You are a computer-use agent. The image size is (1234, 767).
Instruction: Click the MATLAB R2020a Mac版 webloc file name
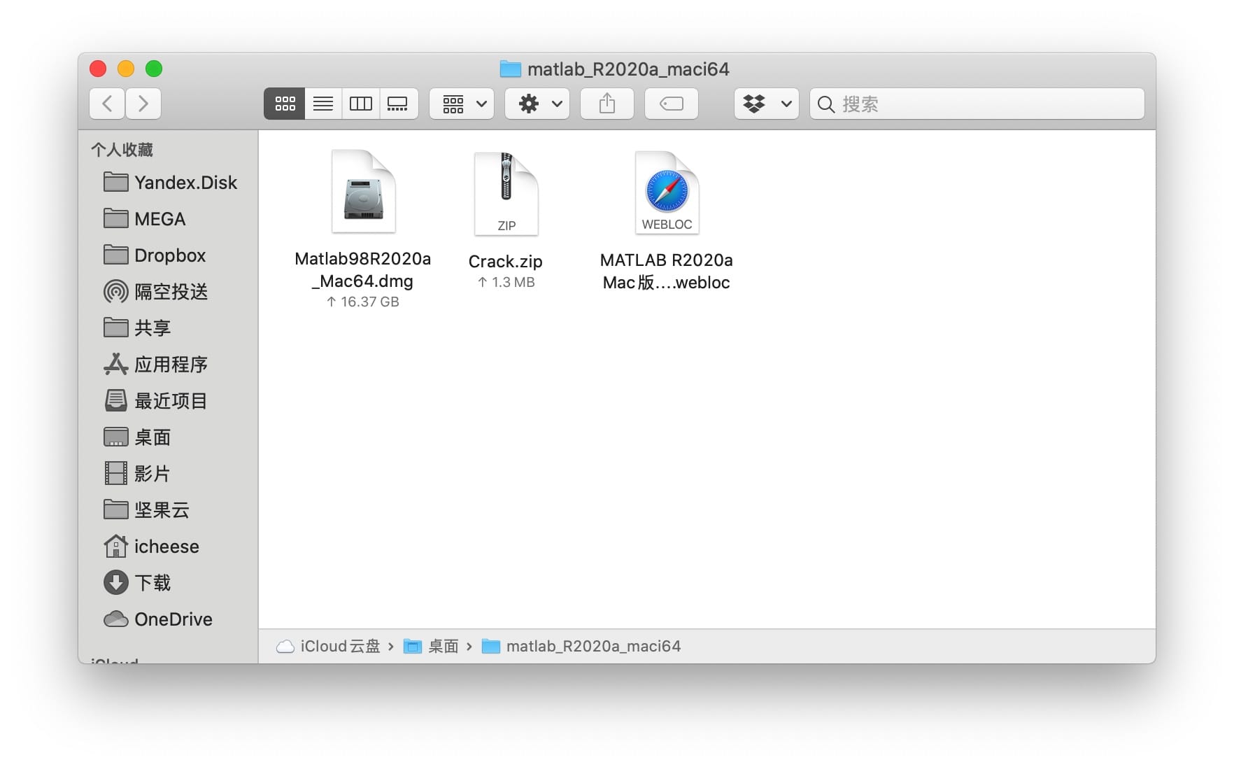coord(667,271)
